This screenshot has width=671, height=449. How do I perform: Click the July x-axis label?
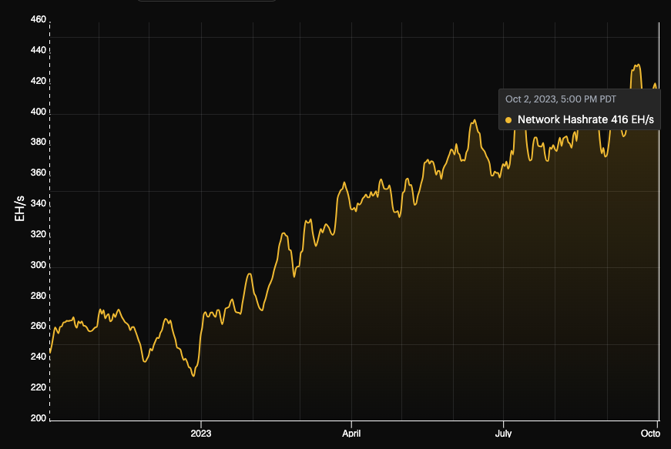tap(503, 433)
